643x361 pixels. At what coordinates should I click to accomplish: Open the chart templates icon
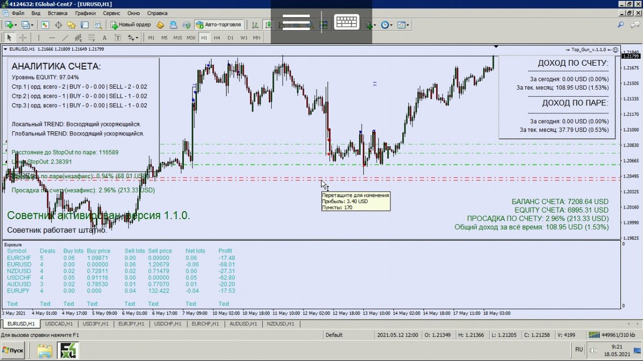pos(402,25)
